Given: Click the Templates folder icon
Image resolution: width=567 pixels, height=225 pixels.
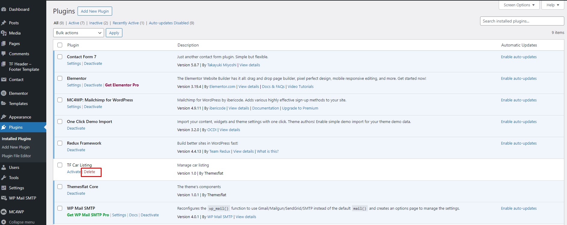Looking at the screenshot, I should point(4,103).
